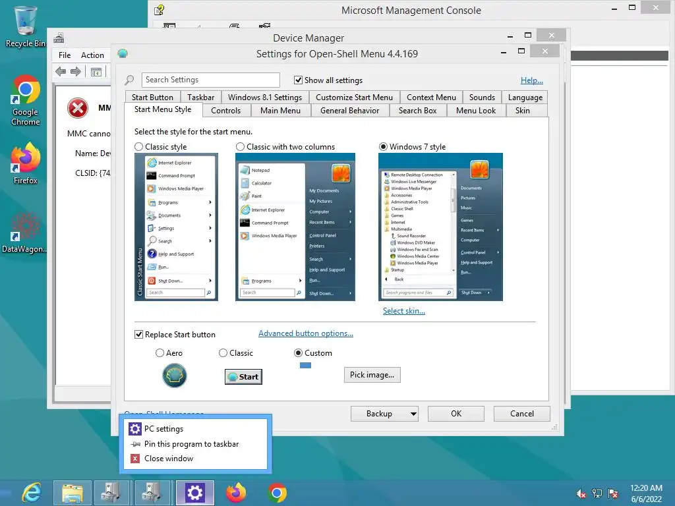The width and height of the screenshot is (675, 506).
Task: Open Recycle Bin desktop icon
Action: 25,26
